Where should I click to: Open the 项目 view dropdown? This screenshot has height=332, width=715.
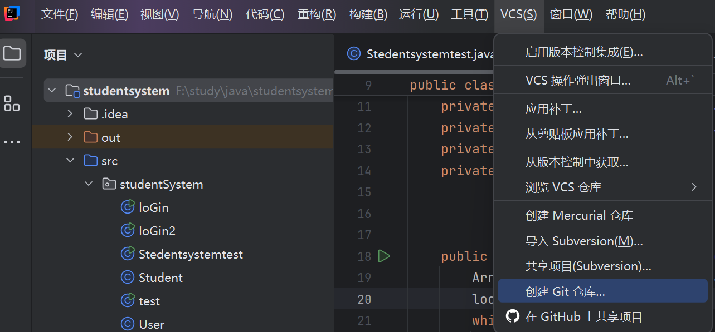click(63, 55)
